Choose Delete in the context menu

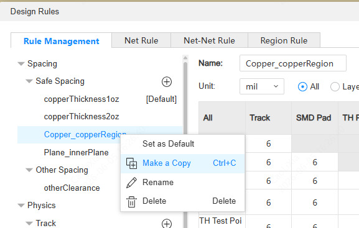183,201
